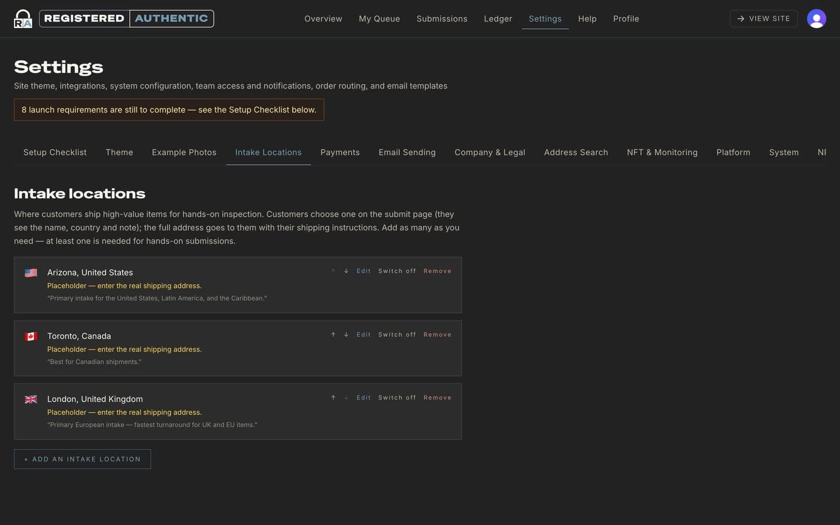The height and width of the screenshot is (525, 840).
Task: Go to My Queue
Action: [379, 19]
